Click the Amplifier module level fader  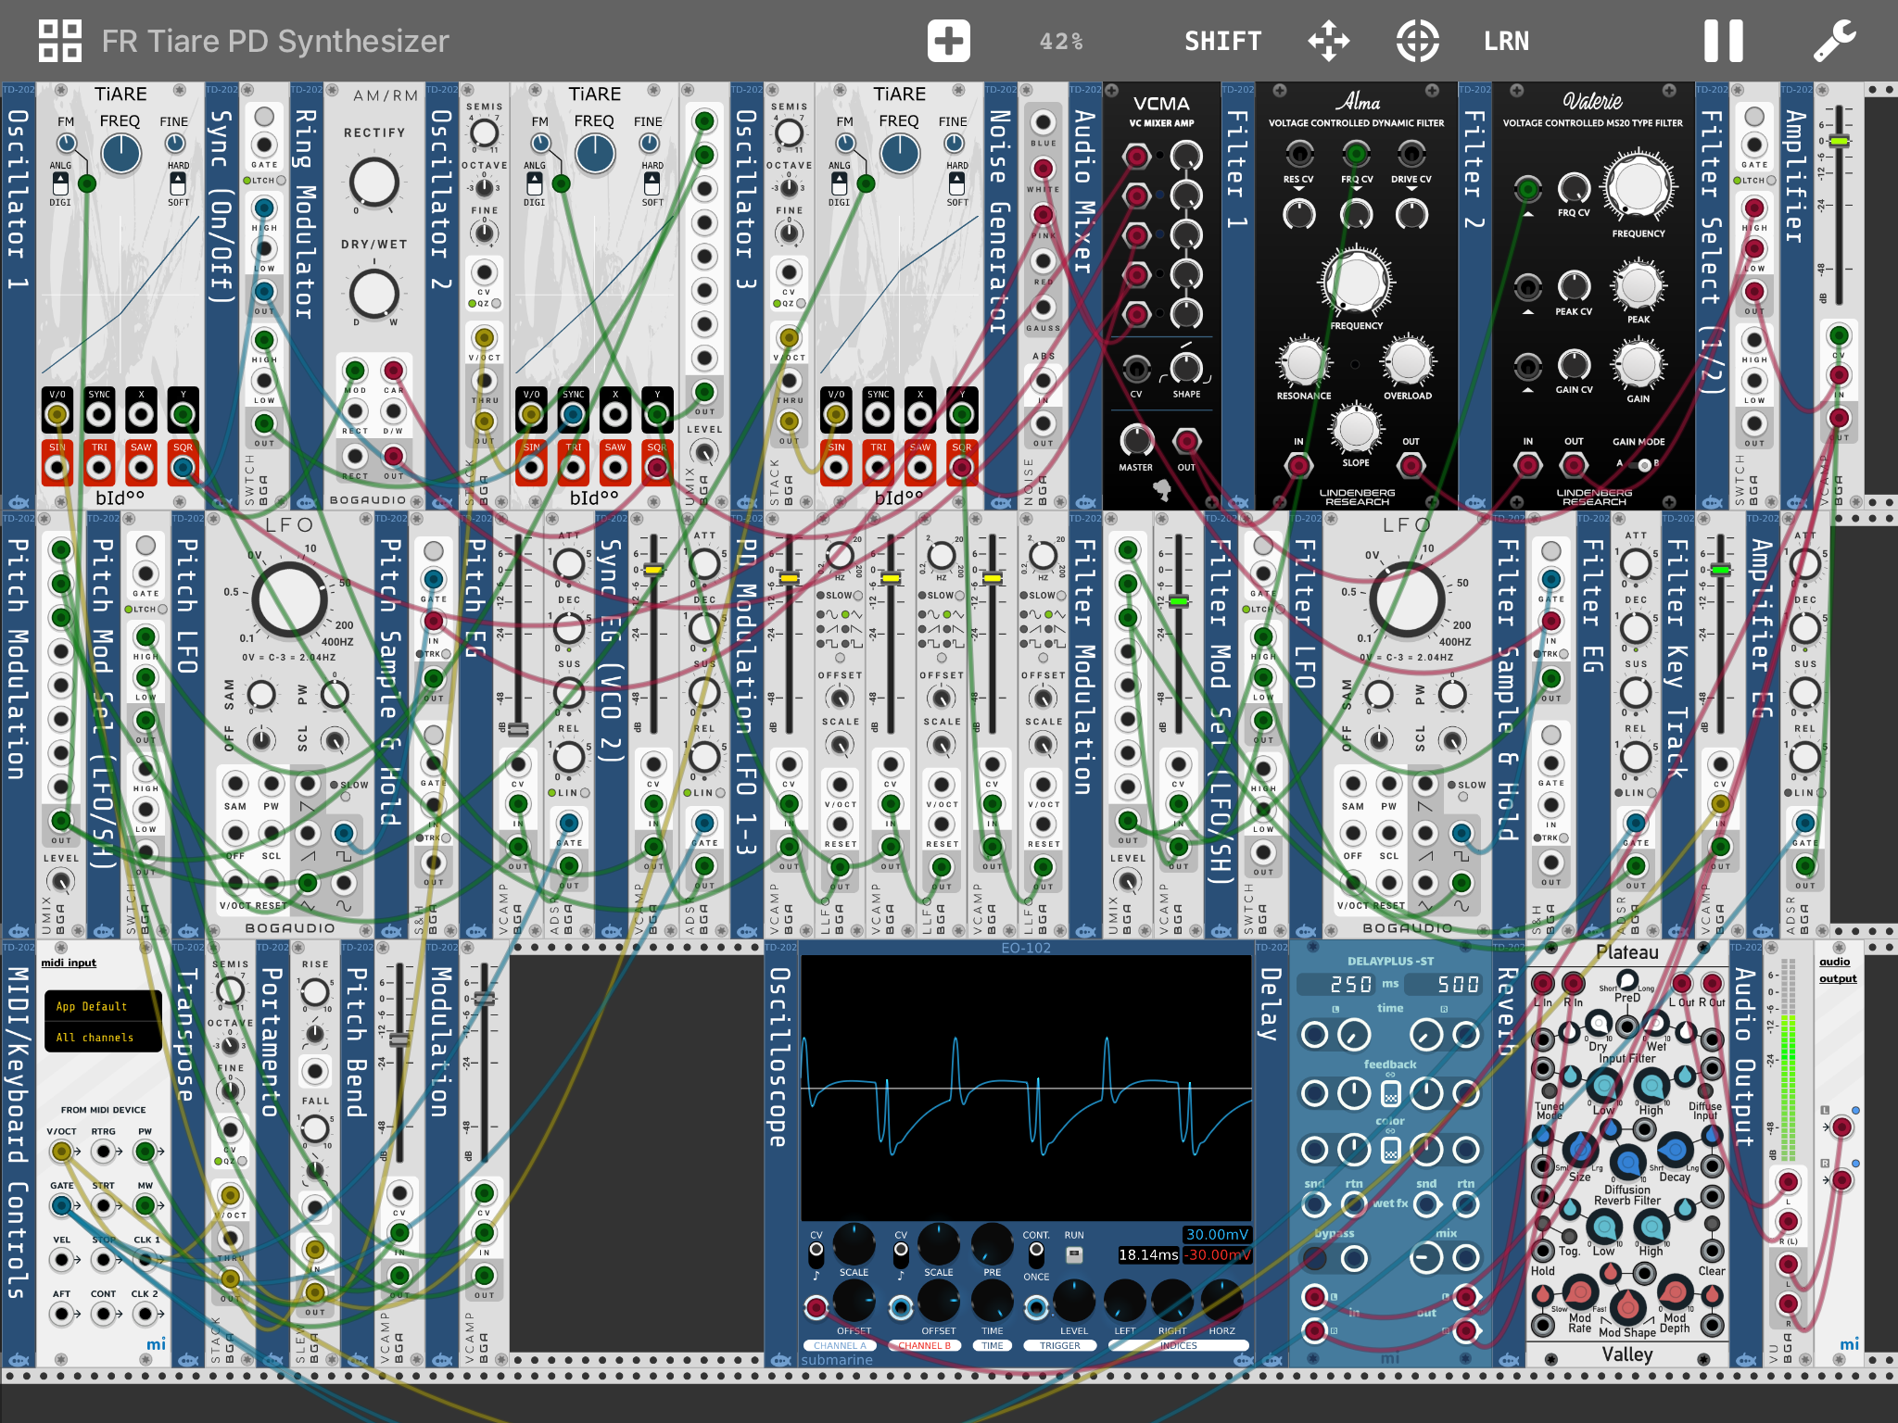coord(1839,141)
